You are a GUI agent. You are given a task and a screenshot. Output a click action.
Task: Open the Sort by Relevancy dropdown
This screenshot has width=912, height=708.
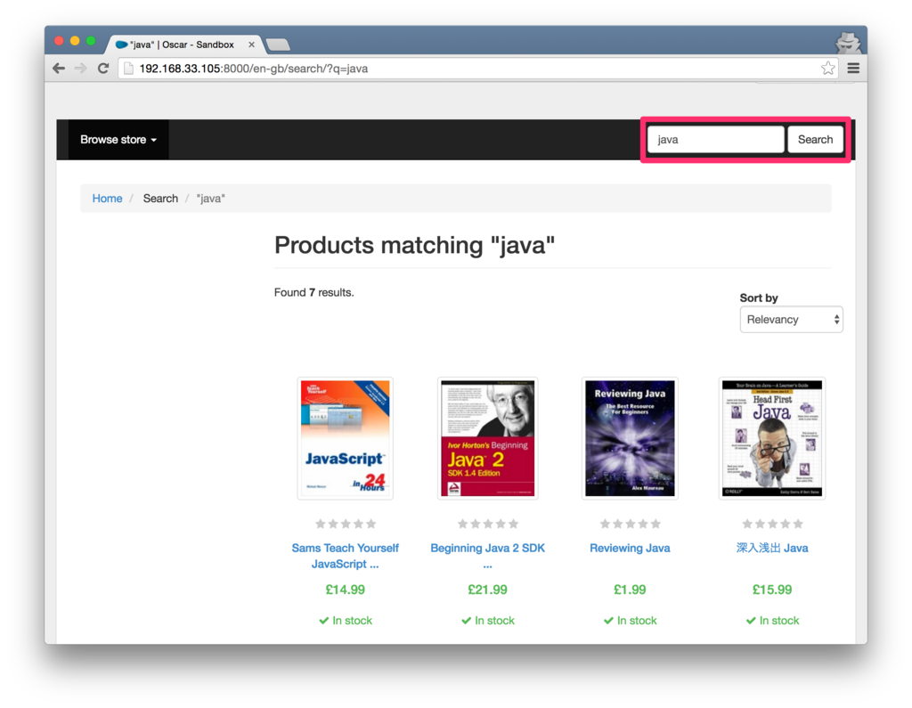point(791,320)
